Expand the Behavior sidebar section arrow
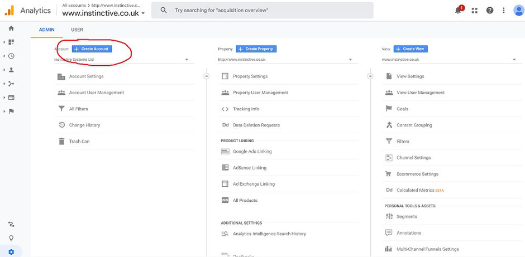The image size is (525, 257). pyautogui.click(x=4, y=98)
